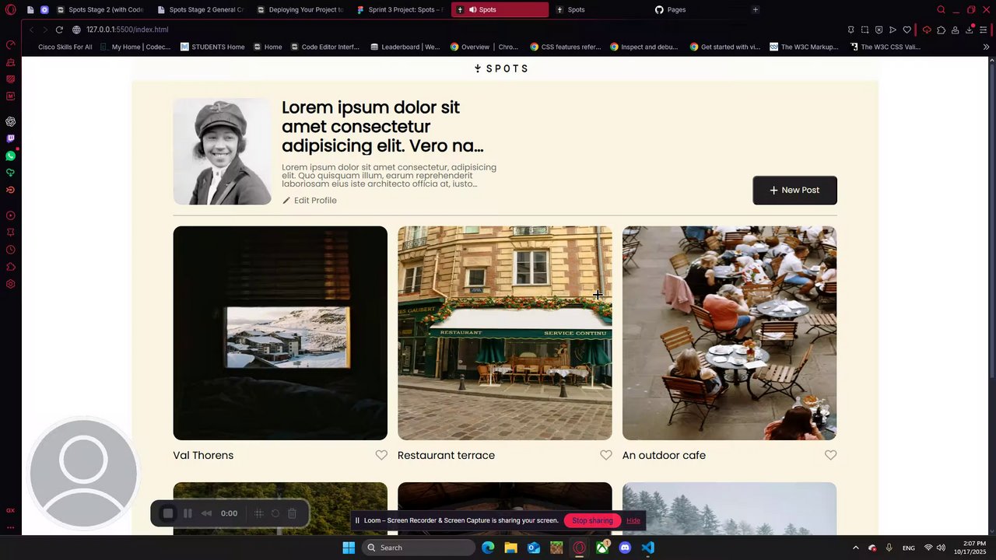Open Microsoft Edge from taskbar
The width and height of the screenshot is (996, 560).
tap(488, 548)
